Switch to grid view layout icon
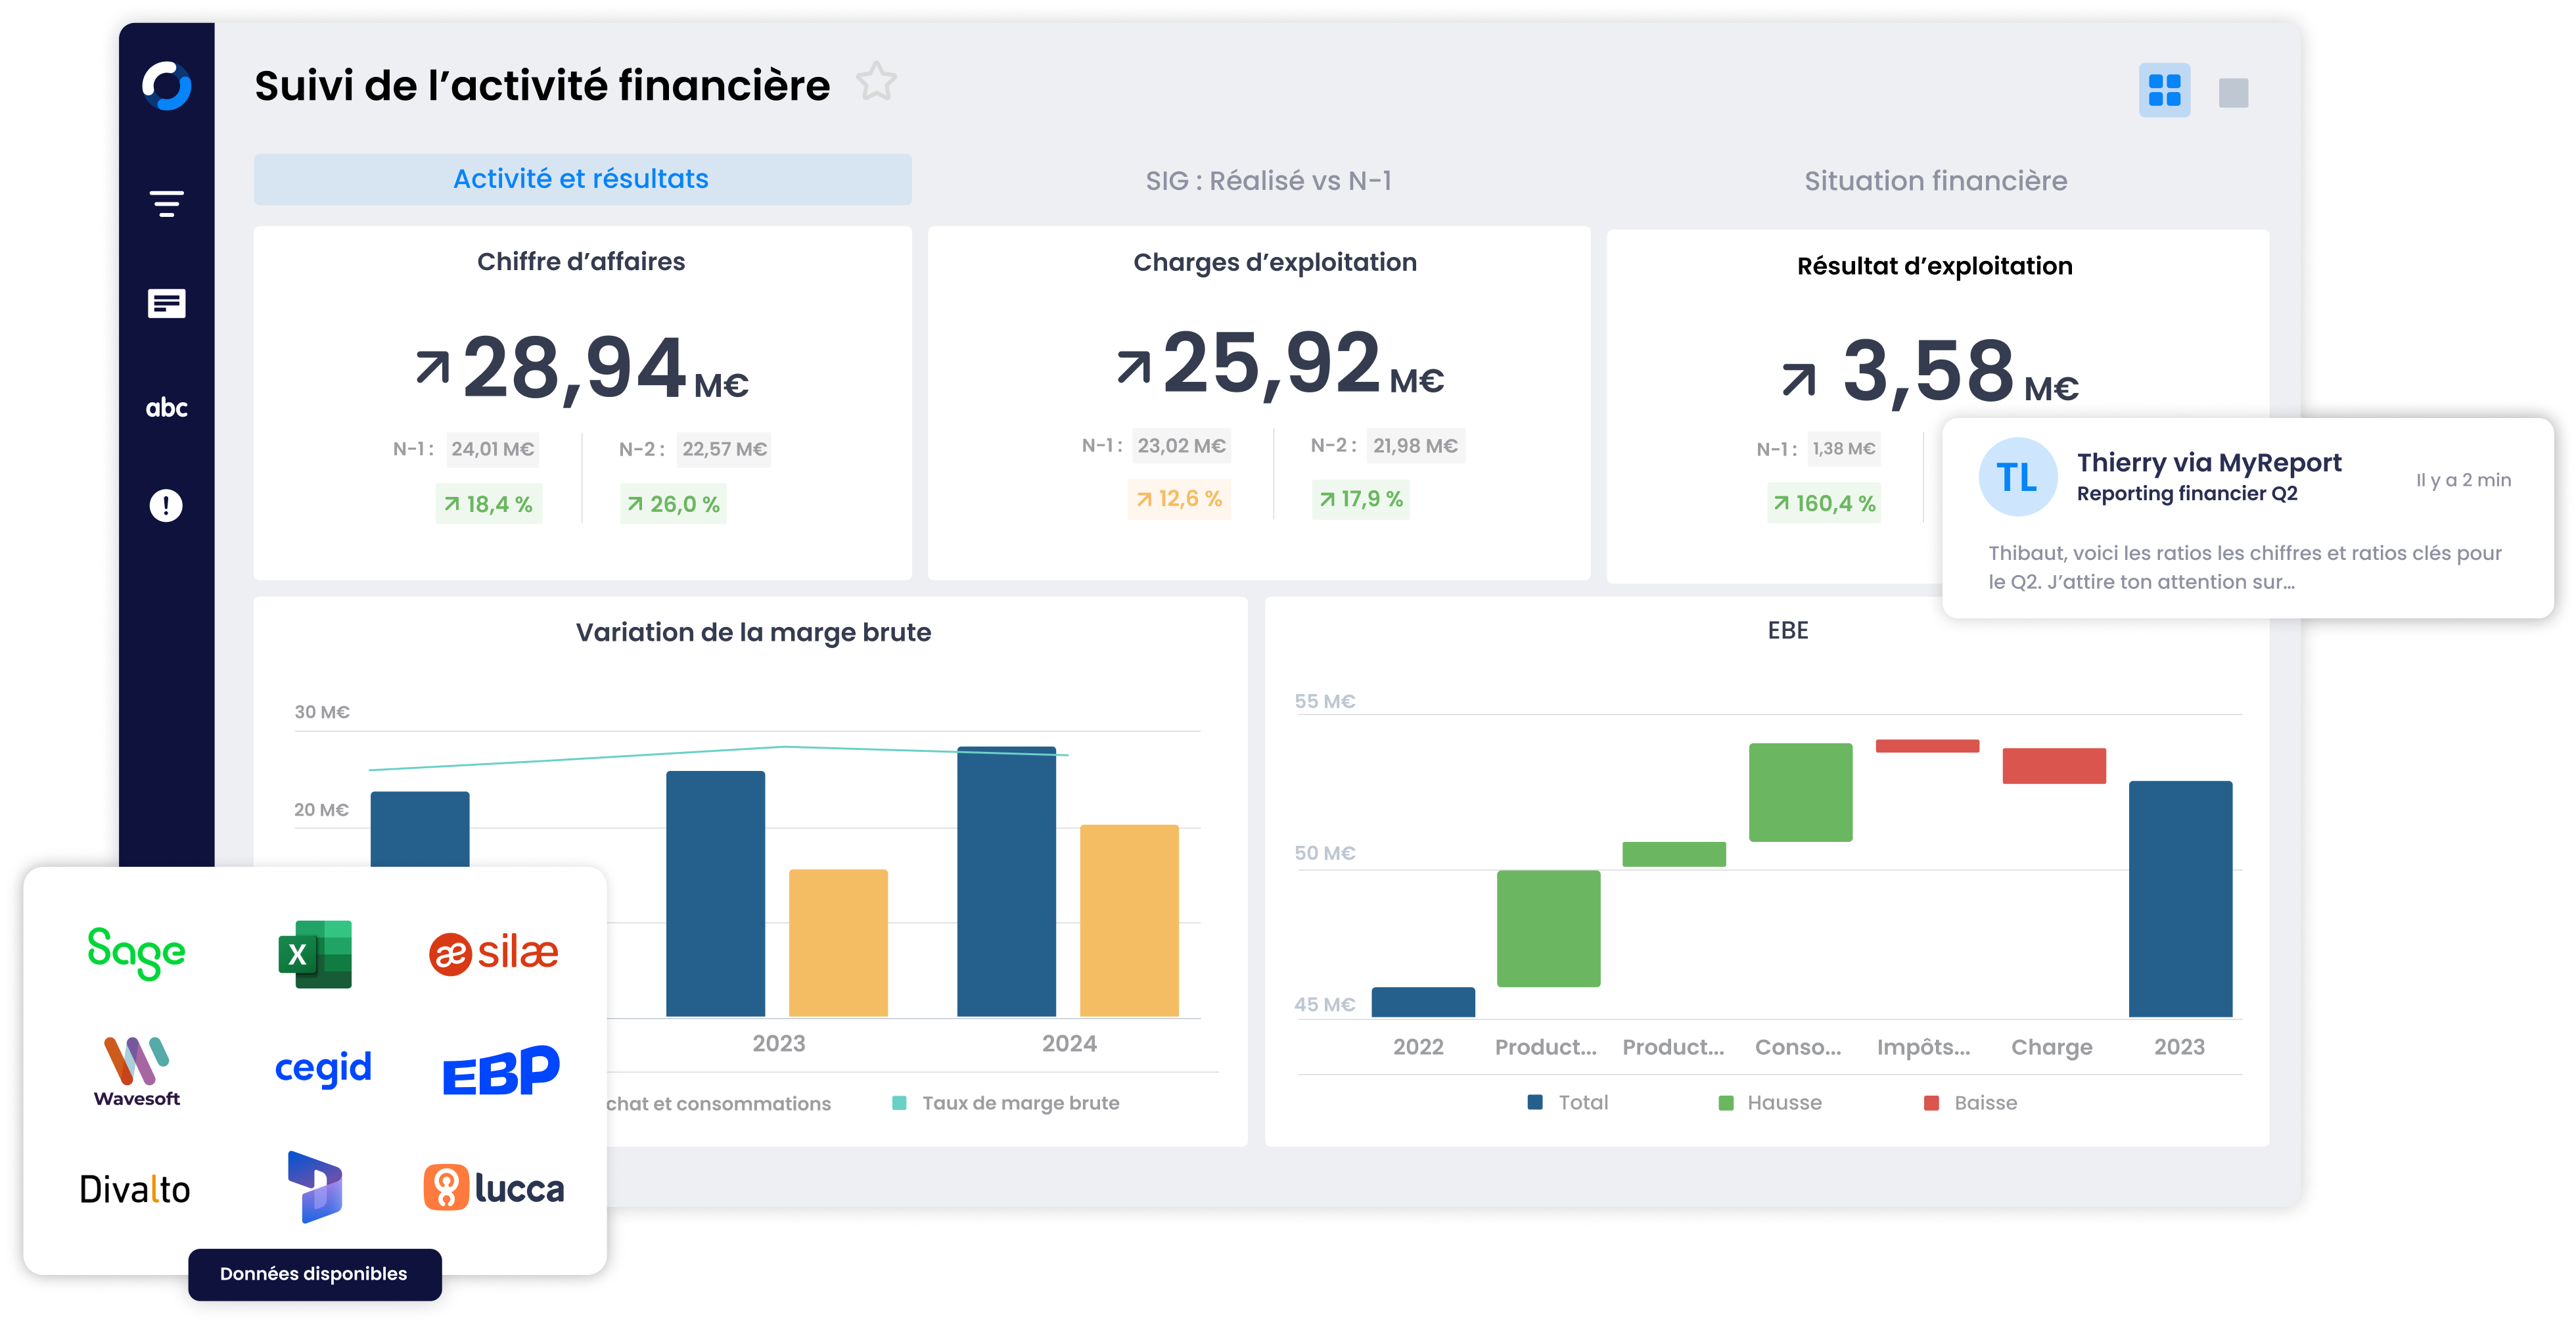 [2164, 91]
